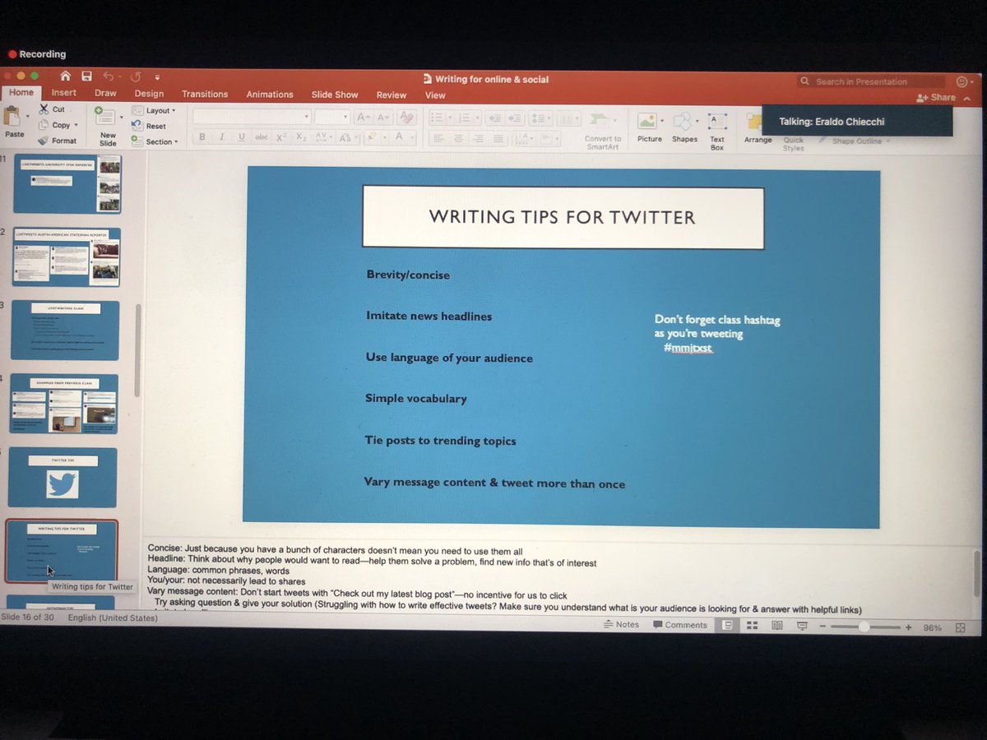987x740 pixels.
Task: Click the 96% zoom level
Action: tap(932, 627)
